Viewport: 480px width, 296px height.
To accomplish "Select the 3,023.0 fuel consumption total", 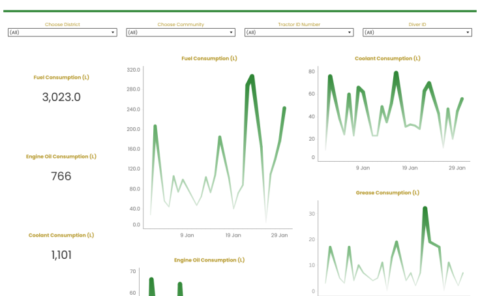I will [61, 97].
